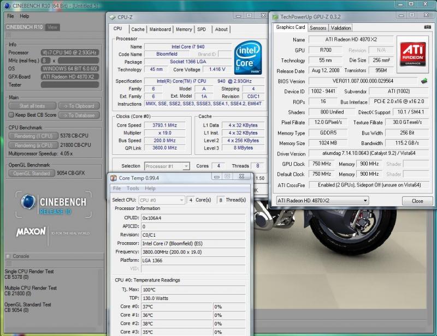The image size is (437, 336).
Task: Click the Memory Type value GDDR5
Action: point(328,133)
